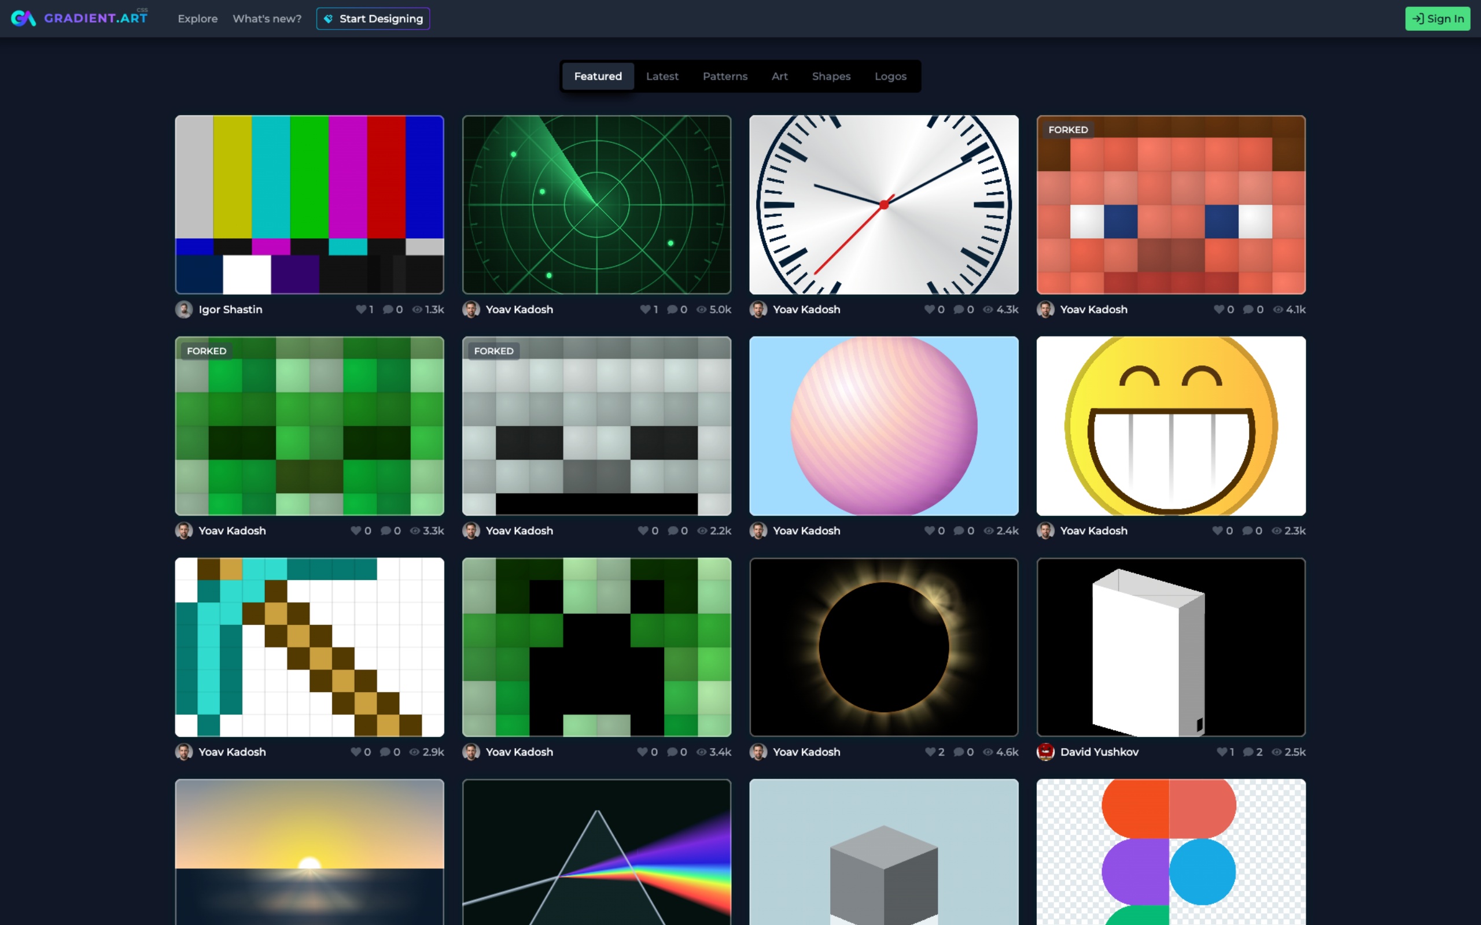Viewport: 1481px width, 925px height.
Task: Open the gray cube gradient thumbnail
Action: click(x=884, y=852)
